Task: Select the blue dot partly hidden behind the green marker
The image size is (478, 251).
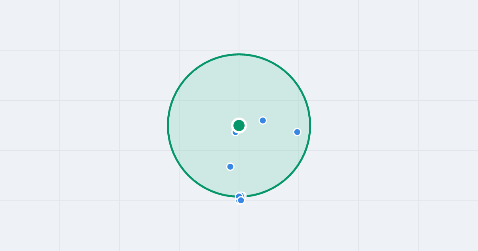Action: point(235,132)
